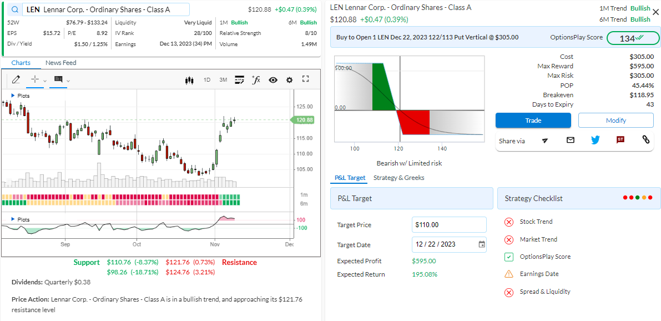
Task: Click the blue Trade button
Action: click(533, 120)
